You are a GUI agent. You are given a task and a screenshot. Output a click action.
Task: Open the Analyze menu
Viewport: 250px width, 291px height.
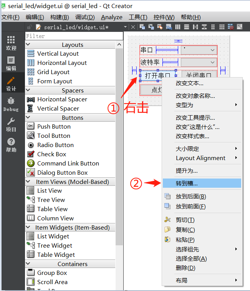coord(111,17)
